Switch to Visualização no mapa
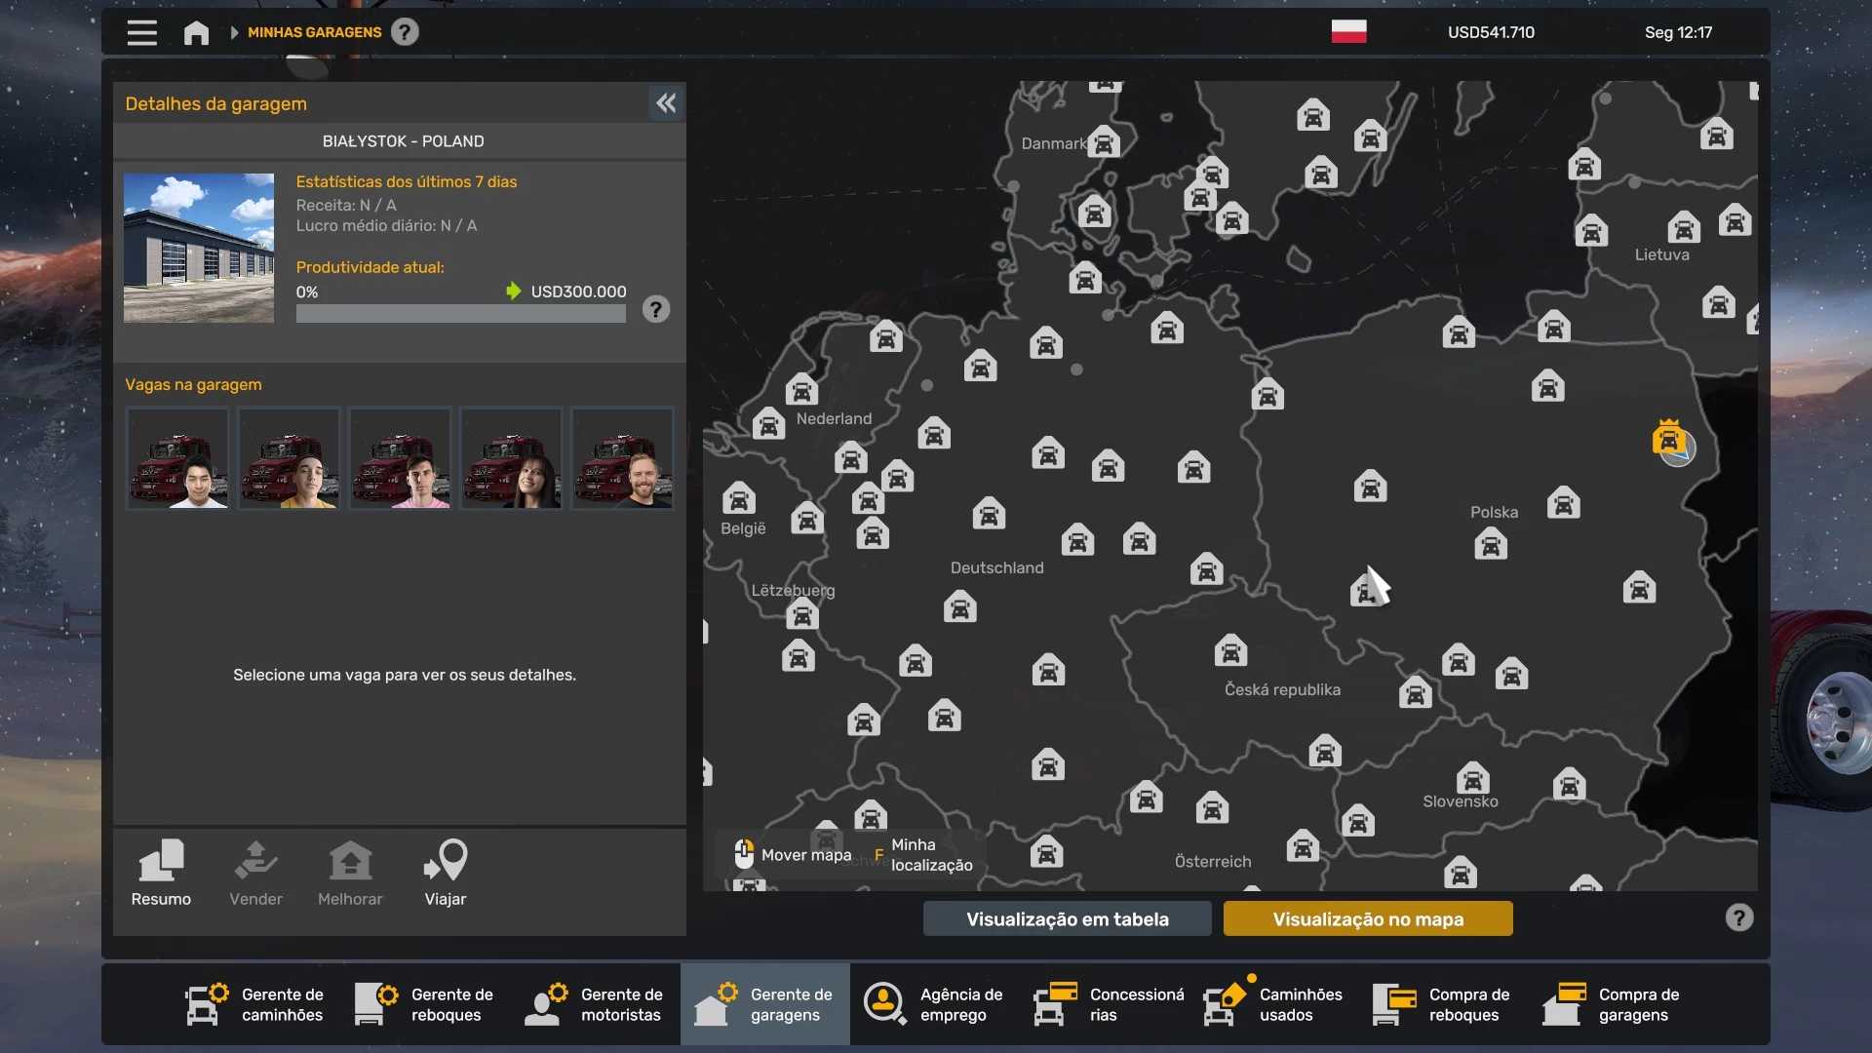This screenshot has width=1872, height=1053. coord(1367,918)
